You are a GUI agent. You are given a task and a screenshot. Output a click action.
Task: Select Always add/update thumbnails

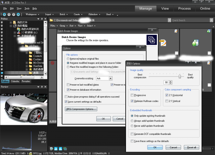click(132, 121)
